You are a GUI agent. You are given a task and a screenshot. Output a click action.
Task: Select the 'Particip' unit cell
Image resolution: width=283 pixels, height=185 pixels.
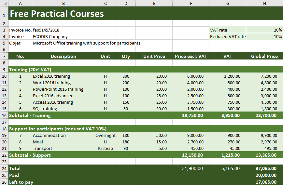[x=105, y=148]
